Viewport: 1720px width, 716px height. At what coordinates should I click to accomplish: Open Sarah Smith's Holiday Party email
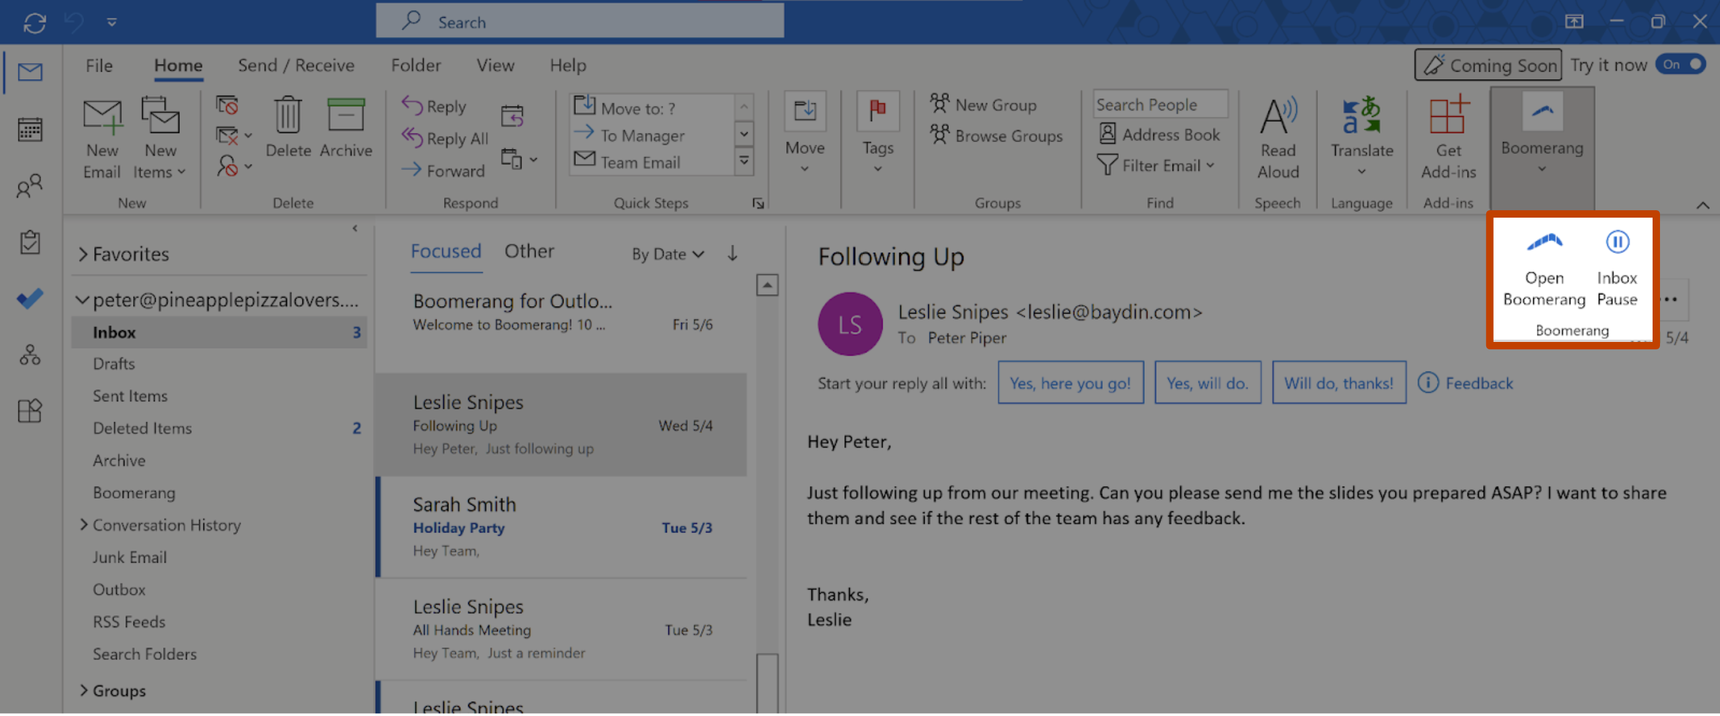[562, 527]
